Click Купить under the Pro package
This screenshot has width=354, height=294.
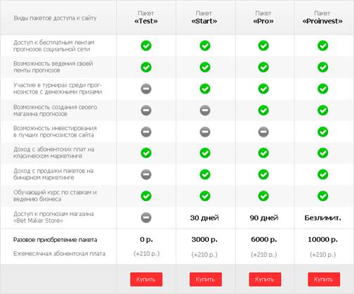(265, 279)
